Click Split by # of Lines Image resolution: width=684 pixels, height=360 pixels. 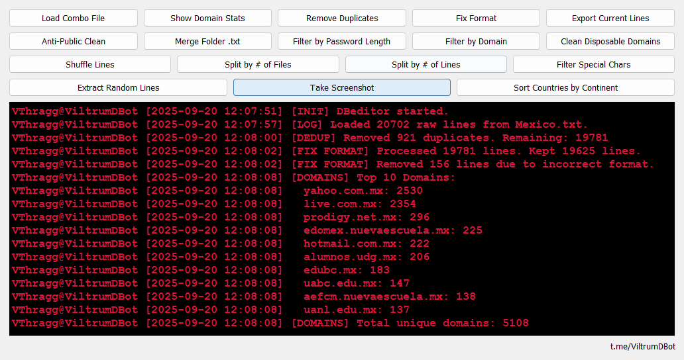(x=426, y=64)
